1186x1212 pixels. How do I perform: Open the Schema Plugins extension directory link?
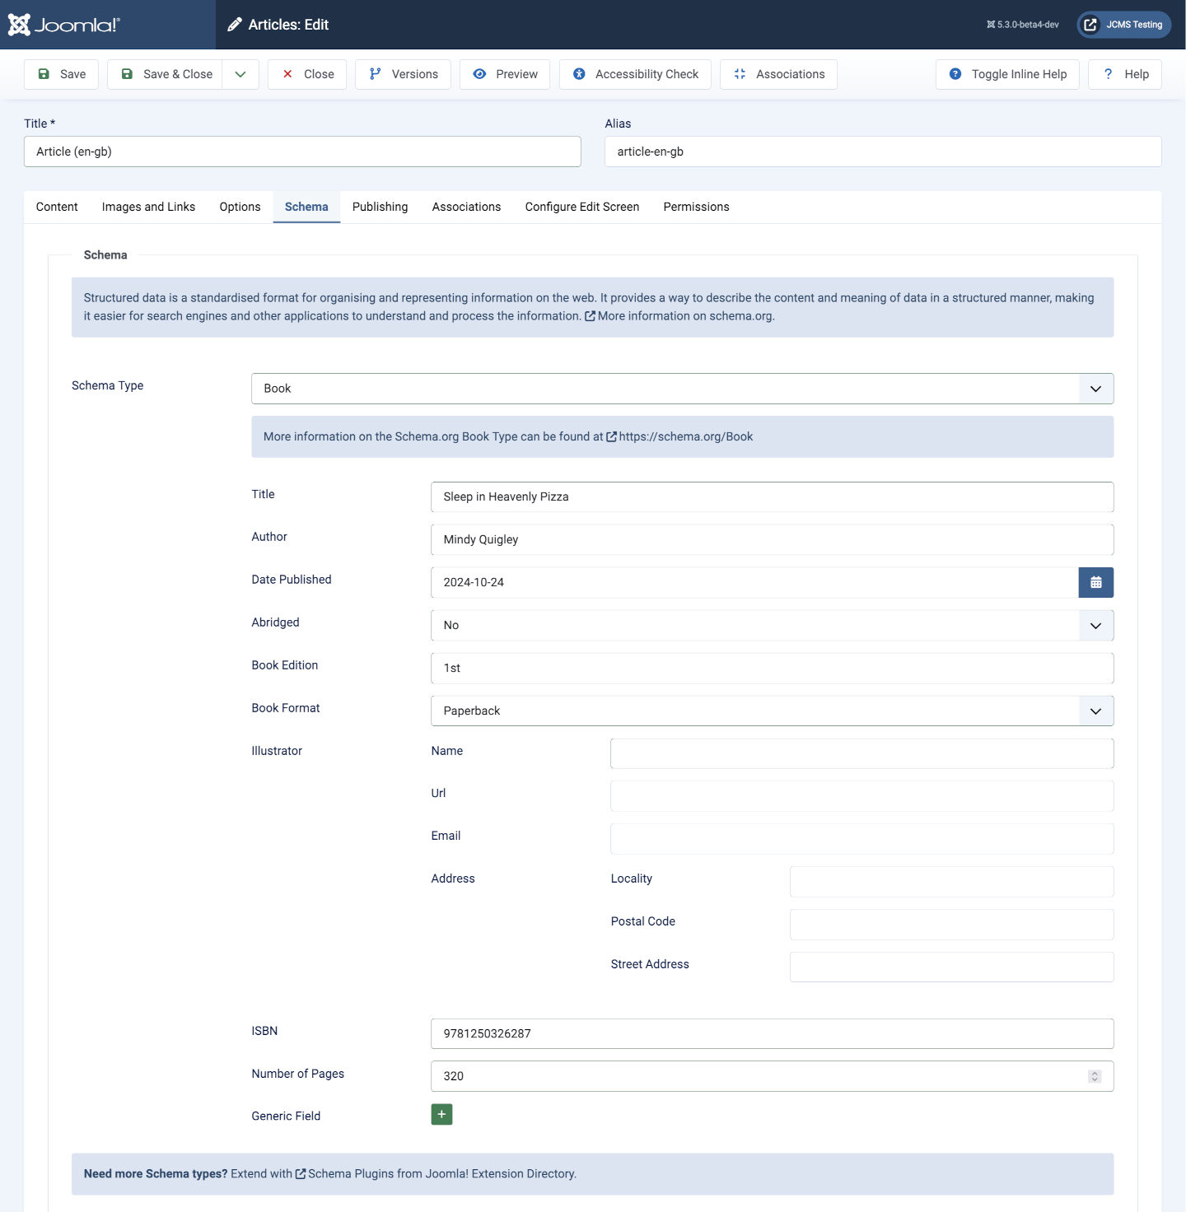tap(436, 1174)
